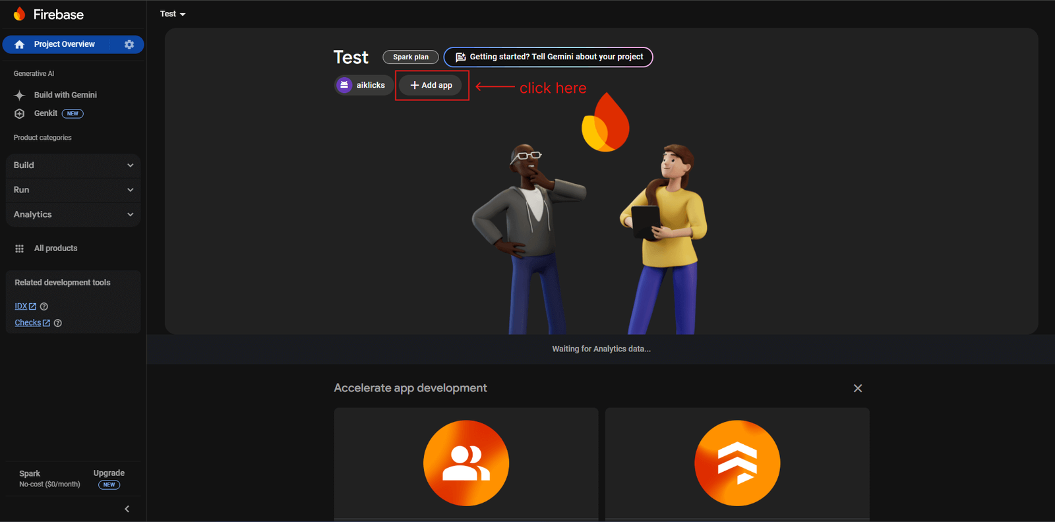
Task: Click the Build with Gemini sparkle icon
Action: (x=20, y=95)
